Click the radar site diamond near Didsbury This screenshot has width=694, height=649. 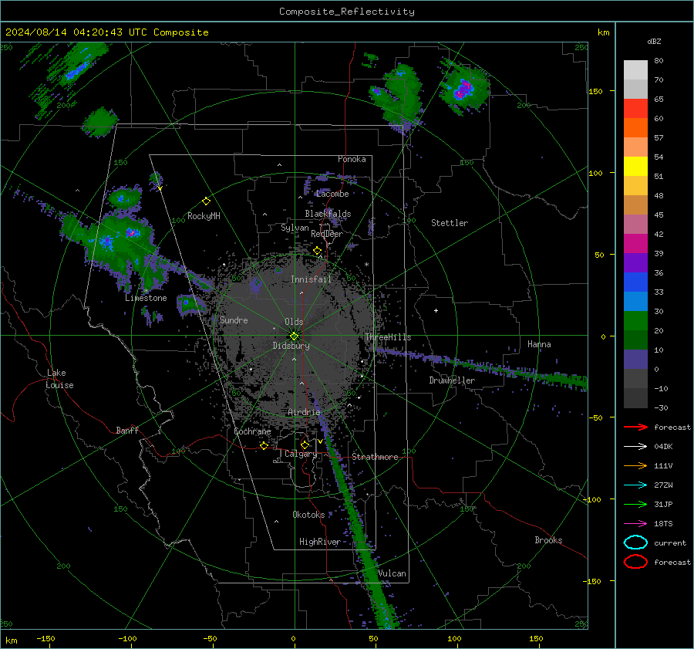coord(294,336)
